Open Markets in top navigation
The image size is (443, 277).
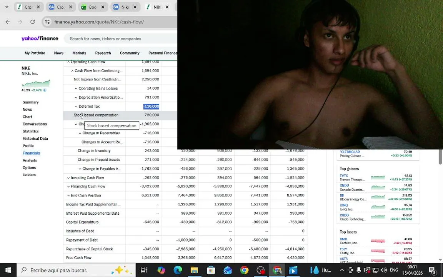[79, 53]
